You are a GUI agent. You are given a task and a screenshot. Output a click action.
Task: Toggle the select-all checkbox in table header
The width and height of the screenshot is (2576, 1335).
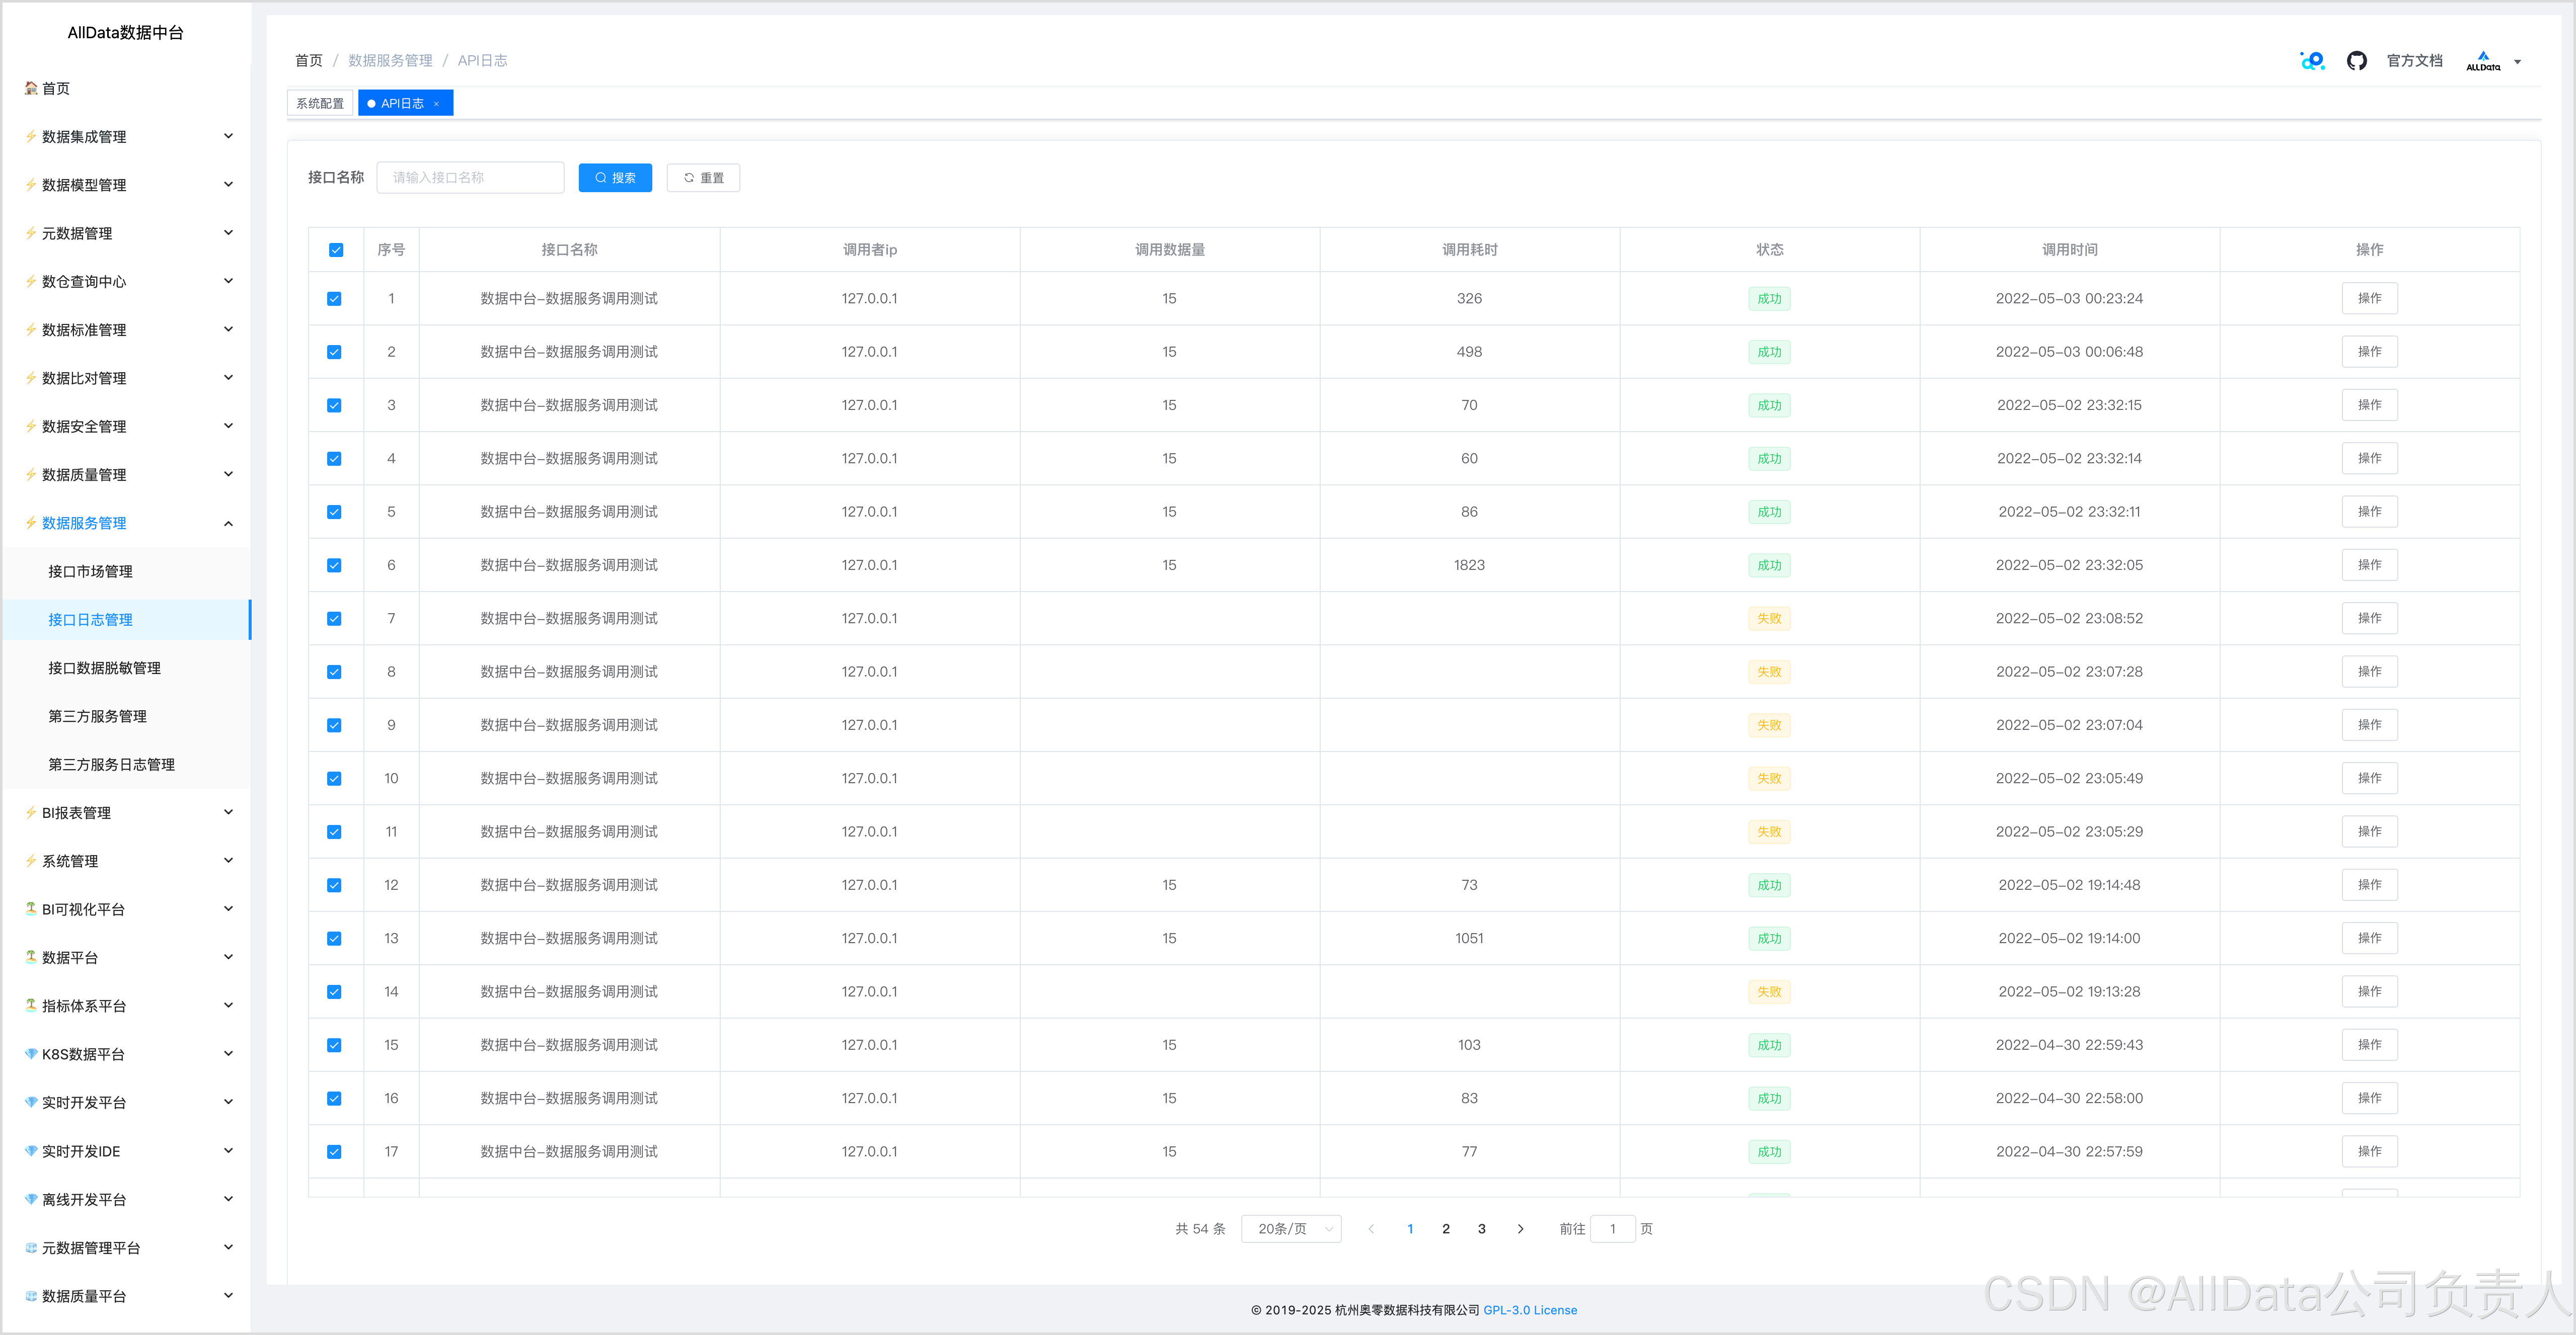point(336,250)
